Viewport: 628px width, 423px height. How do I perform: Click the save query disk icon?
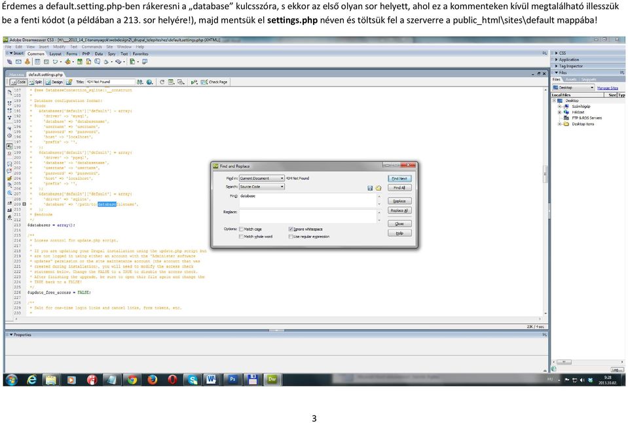370,188
